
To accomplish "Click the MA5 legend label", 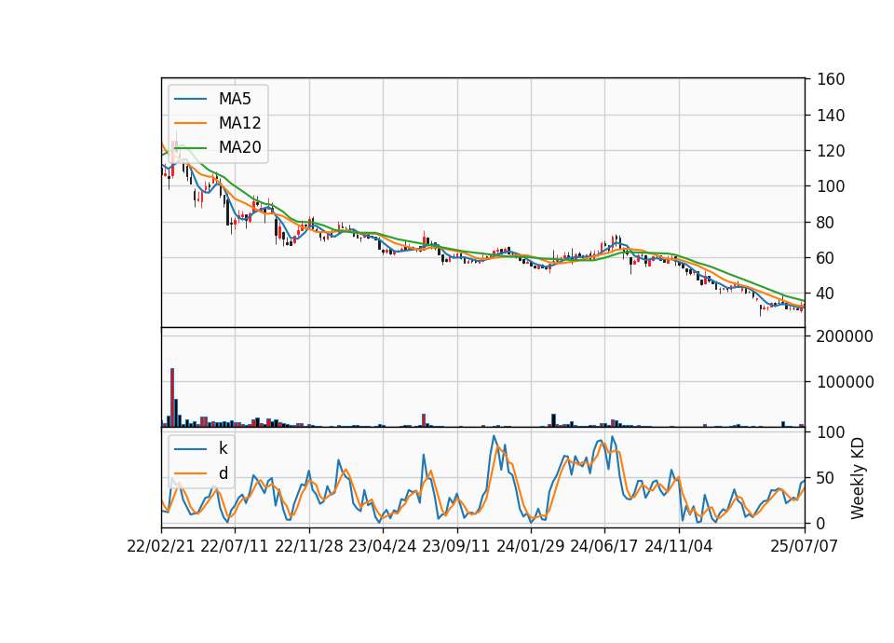I will click(235, 99).
